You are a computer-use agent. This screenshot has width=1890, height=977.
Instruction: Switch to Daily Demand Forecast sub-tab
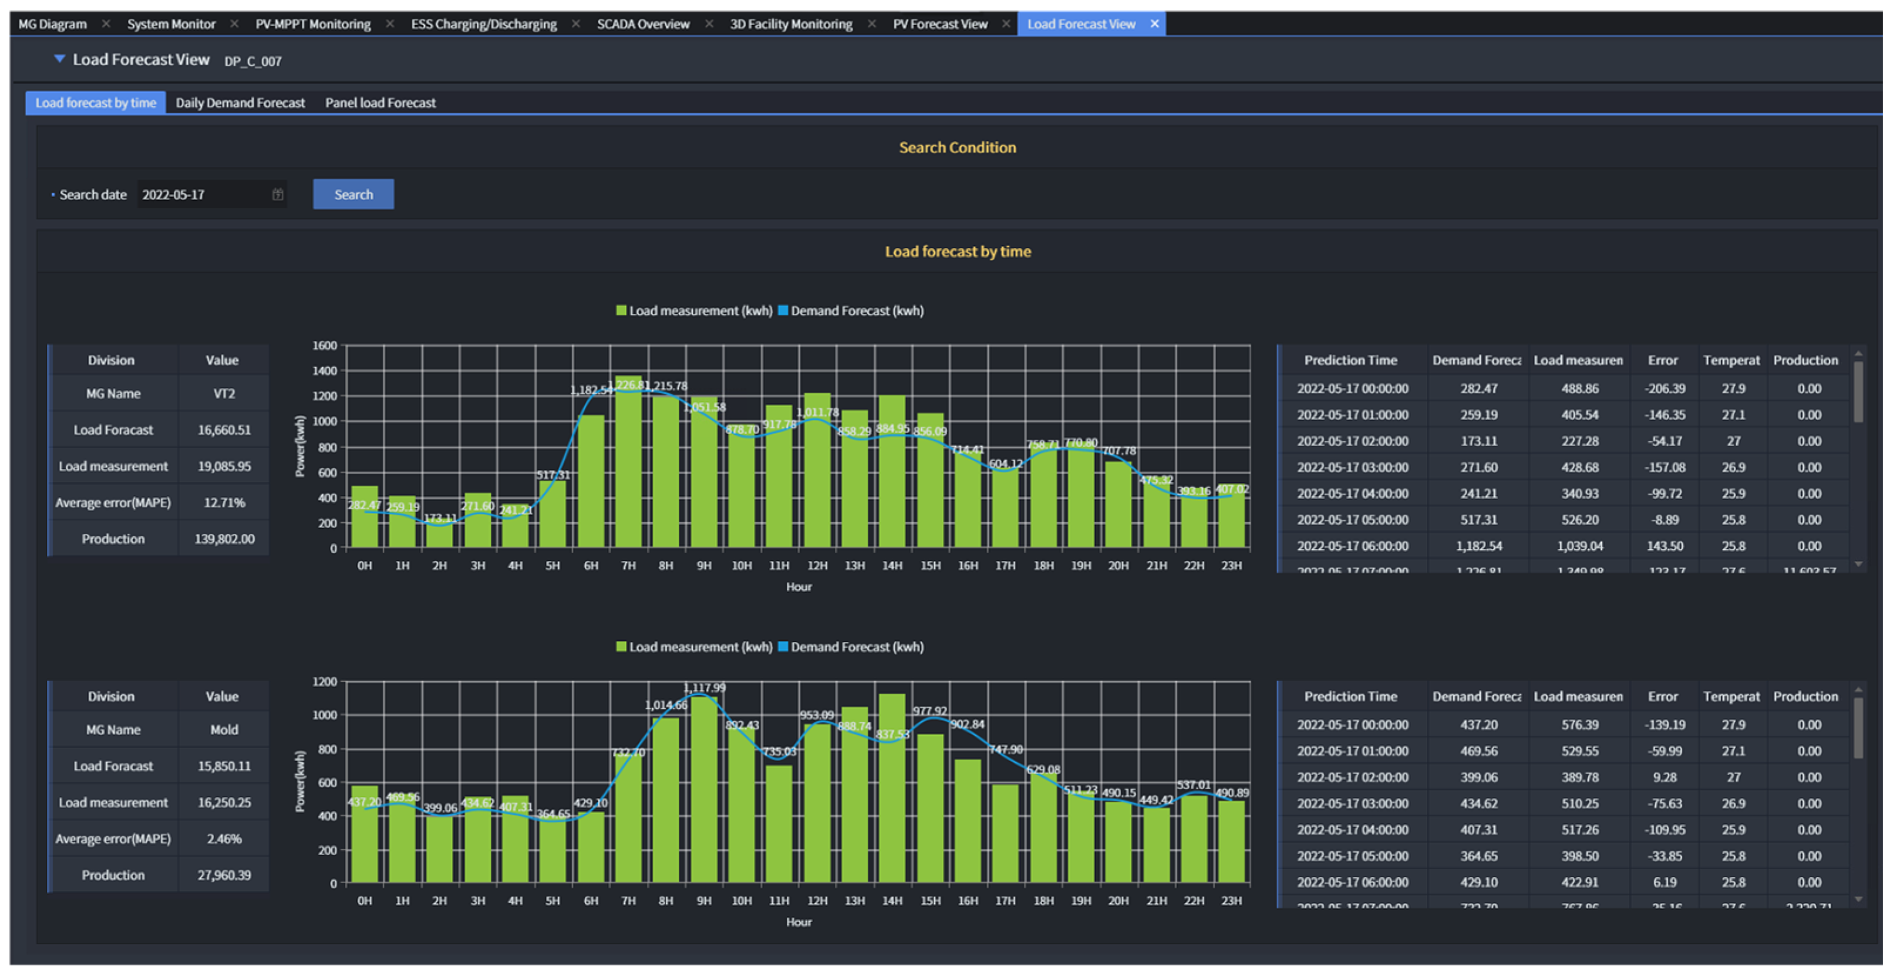pos(240,103)
